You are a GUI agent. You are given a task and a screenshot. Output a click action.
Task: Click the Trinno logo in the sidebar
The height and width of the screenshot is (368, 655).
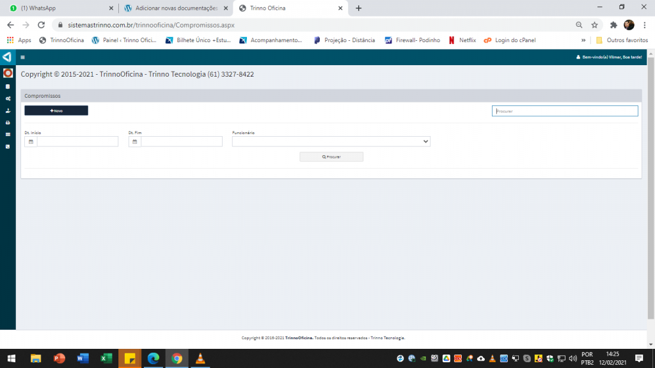pos(7,57)
